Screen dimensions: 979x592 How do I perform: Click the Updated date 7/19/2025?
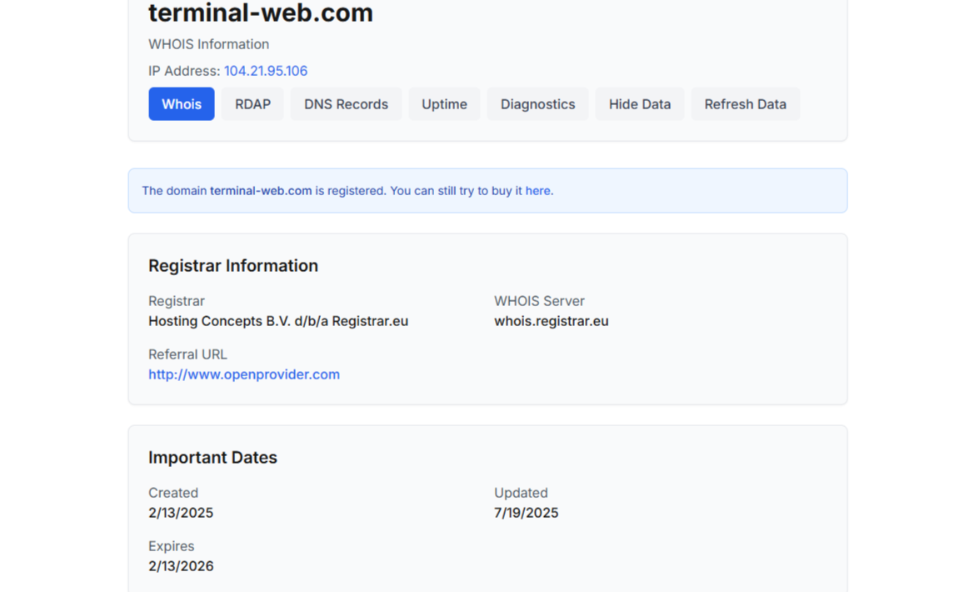526,513
